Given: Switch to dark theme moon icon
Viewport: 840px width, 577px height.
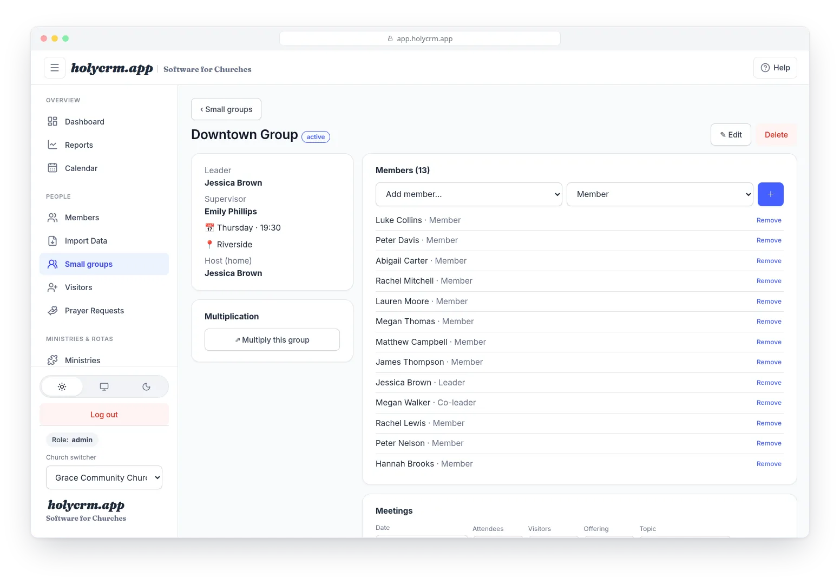Looking at the screenshot, I should (x=146, y=386).
